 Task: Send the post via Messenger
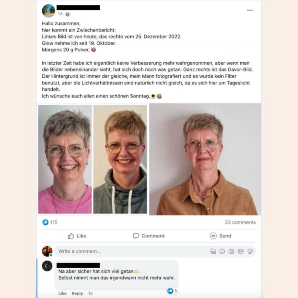(x=221, y=236)
